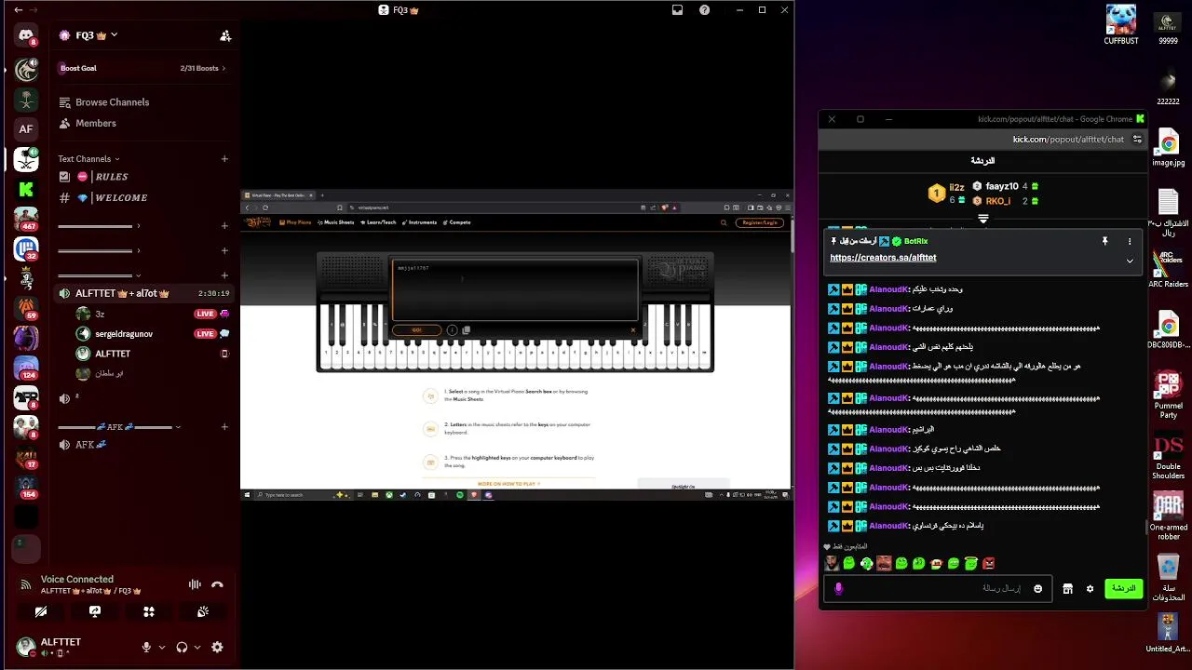The width and height of the screenshot is (1192, 670).
Task: Click Kick chat message input
Action: [936, 588]
